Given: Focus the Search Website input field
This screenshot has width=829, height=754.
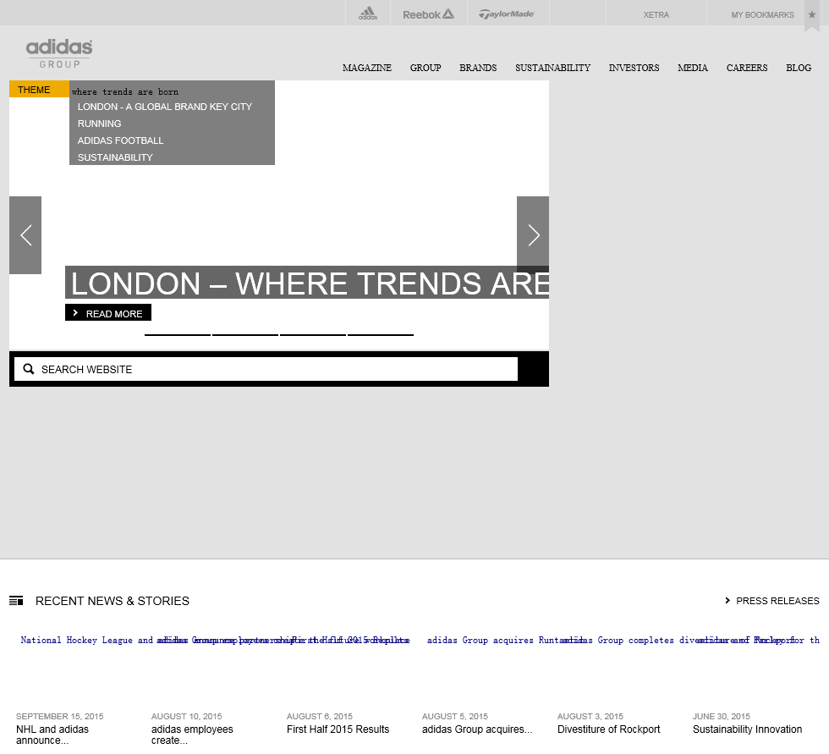Looking at the screenshot, I should click(x=266, y=369).
